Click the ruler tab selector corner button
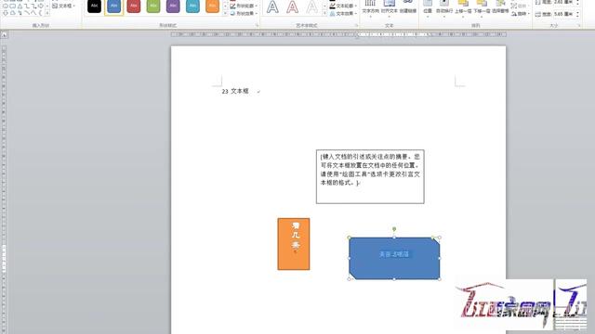This screenshot has width=595, height=334. [x=4, y=35]
